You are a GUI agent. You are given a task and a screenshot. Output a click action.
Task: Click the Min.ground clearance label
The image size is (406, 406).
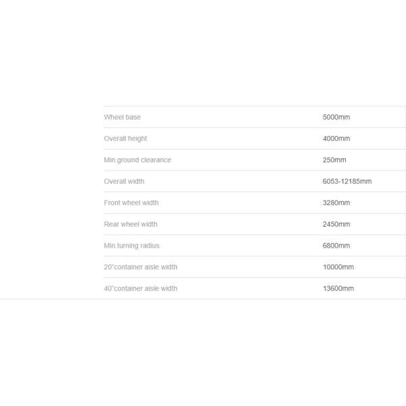[137, 160]
